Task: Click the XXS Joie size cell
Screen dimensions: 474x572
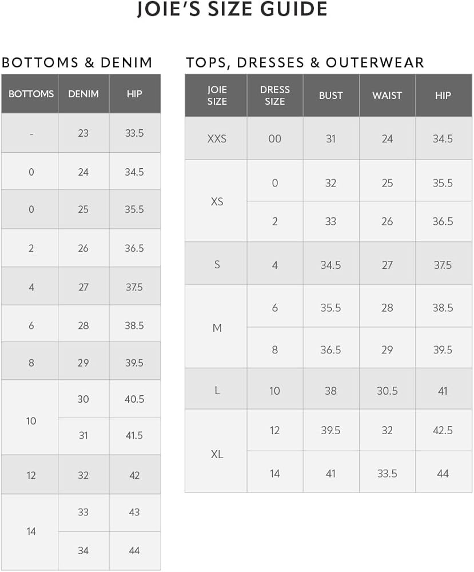Action: coord(217,138)
